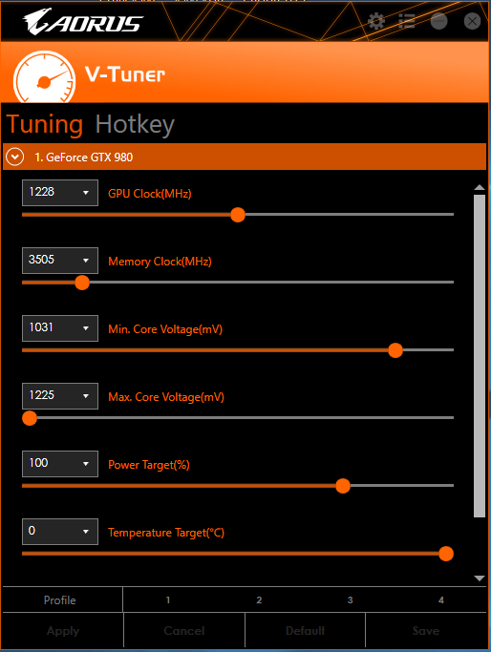Viewport: 491px width, 652px height.
Task: Click the scrollbar down arrow
Action: [x=480, y=578]
